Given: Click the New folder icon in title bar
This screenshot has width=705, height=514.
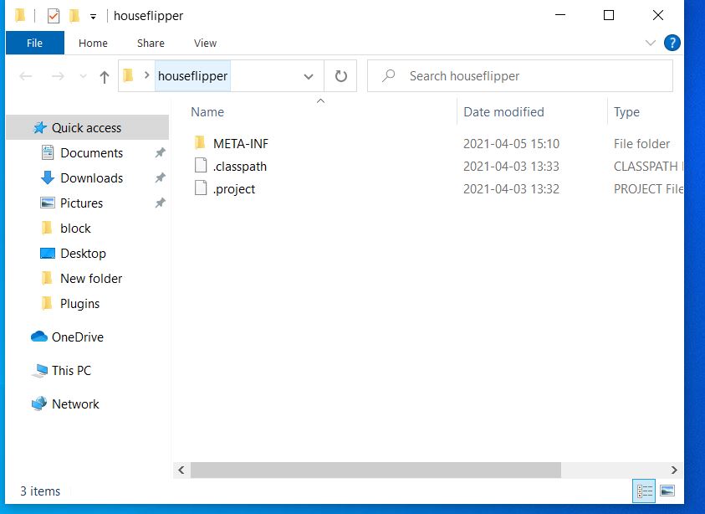Looking at the screenshot, I should click(x=74, y=16).
